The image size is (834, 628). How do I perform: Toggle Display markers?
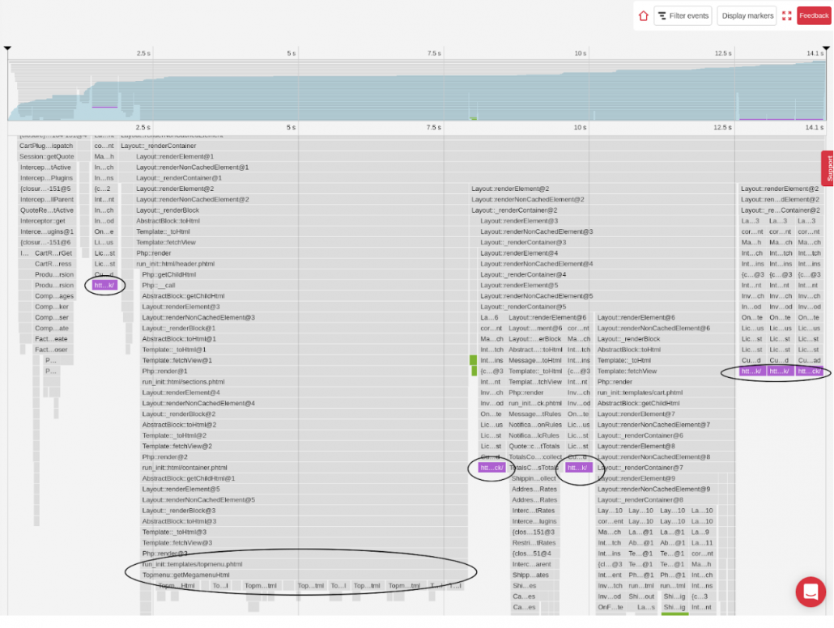click(x=747, y=15)
